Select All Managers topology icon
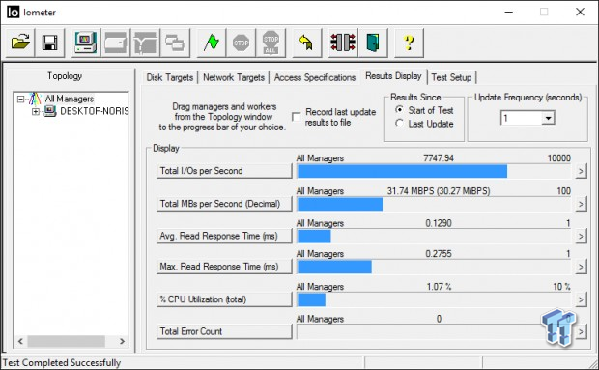Image resolution: width=599 pixels, height=370 pixels. (x=35, y=99)
